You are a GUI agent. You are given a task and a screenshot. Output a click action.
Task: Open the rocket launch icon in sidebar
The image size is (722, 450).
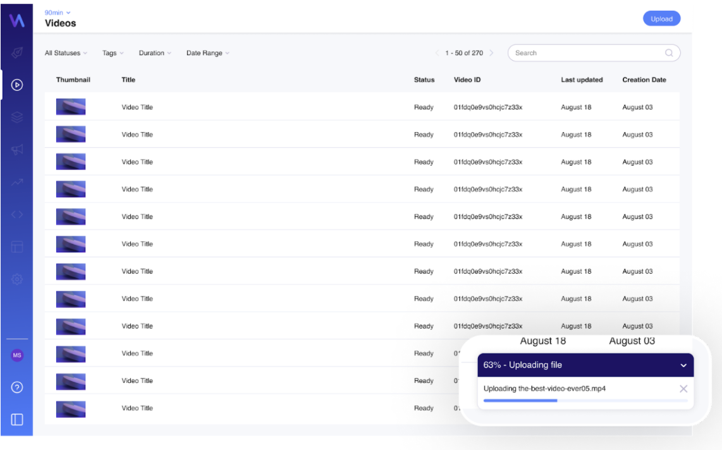point(17,52)
